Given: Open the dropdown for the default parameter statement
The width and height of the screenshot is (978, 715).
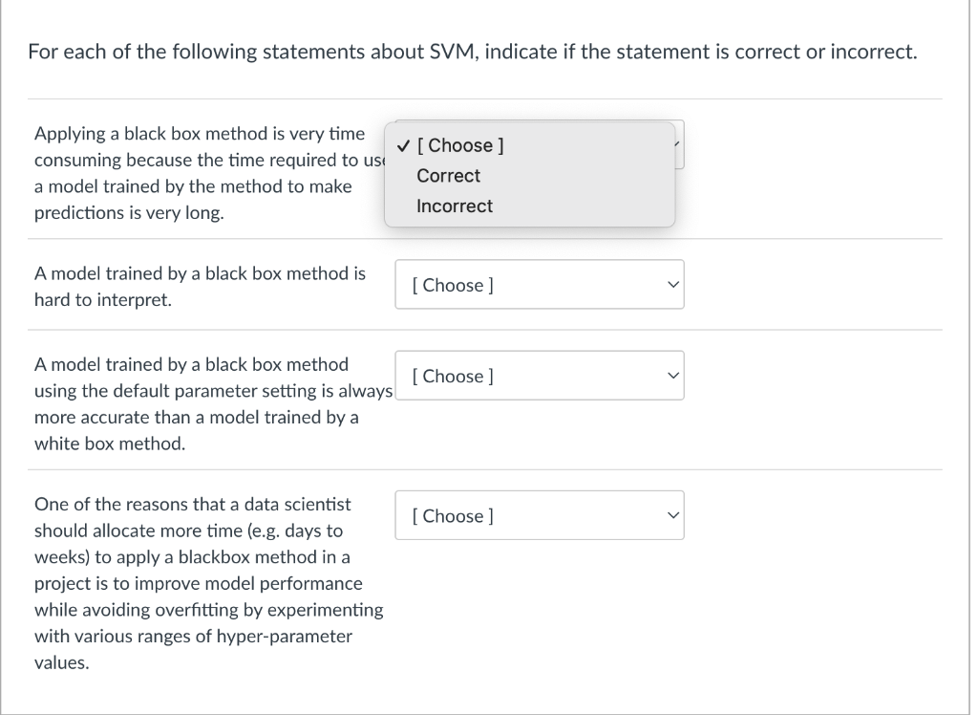Looking at the screenshot, I should [x=540, y=375].
